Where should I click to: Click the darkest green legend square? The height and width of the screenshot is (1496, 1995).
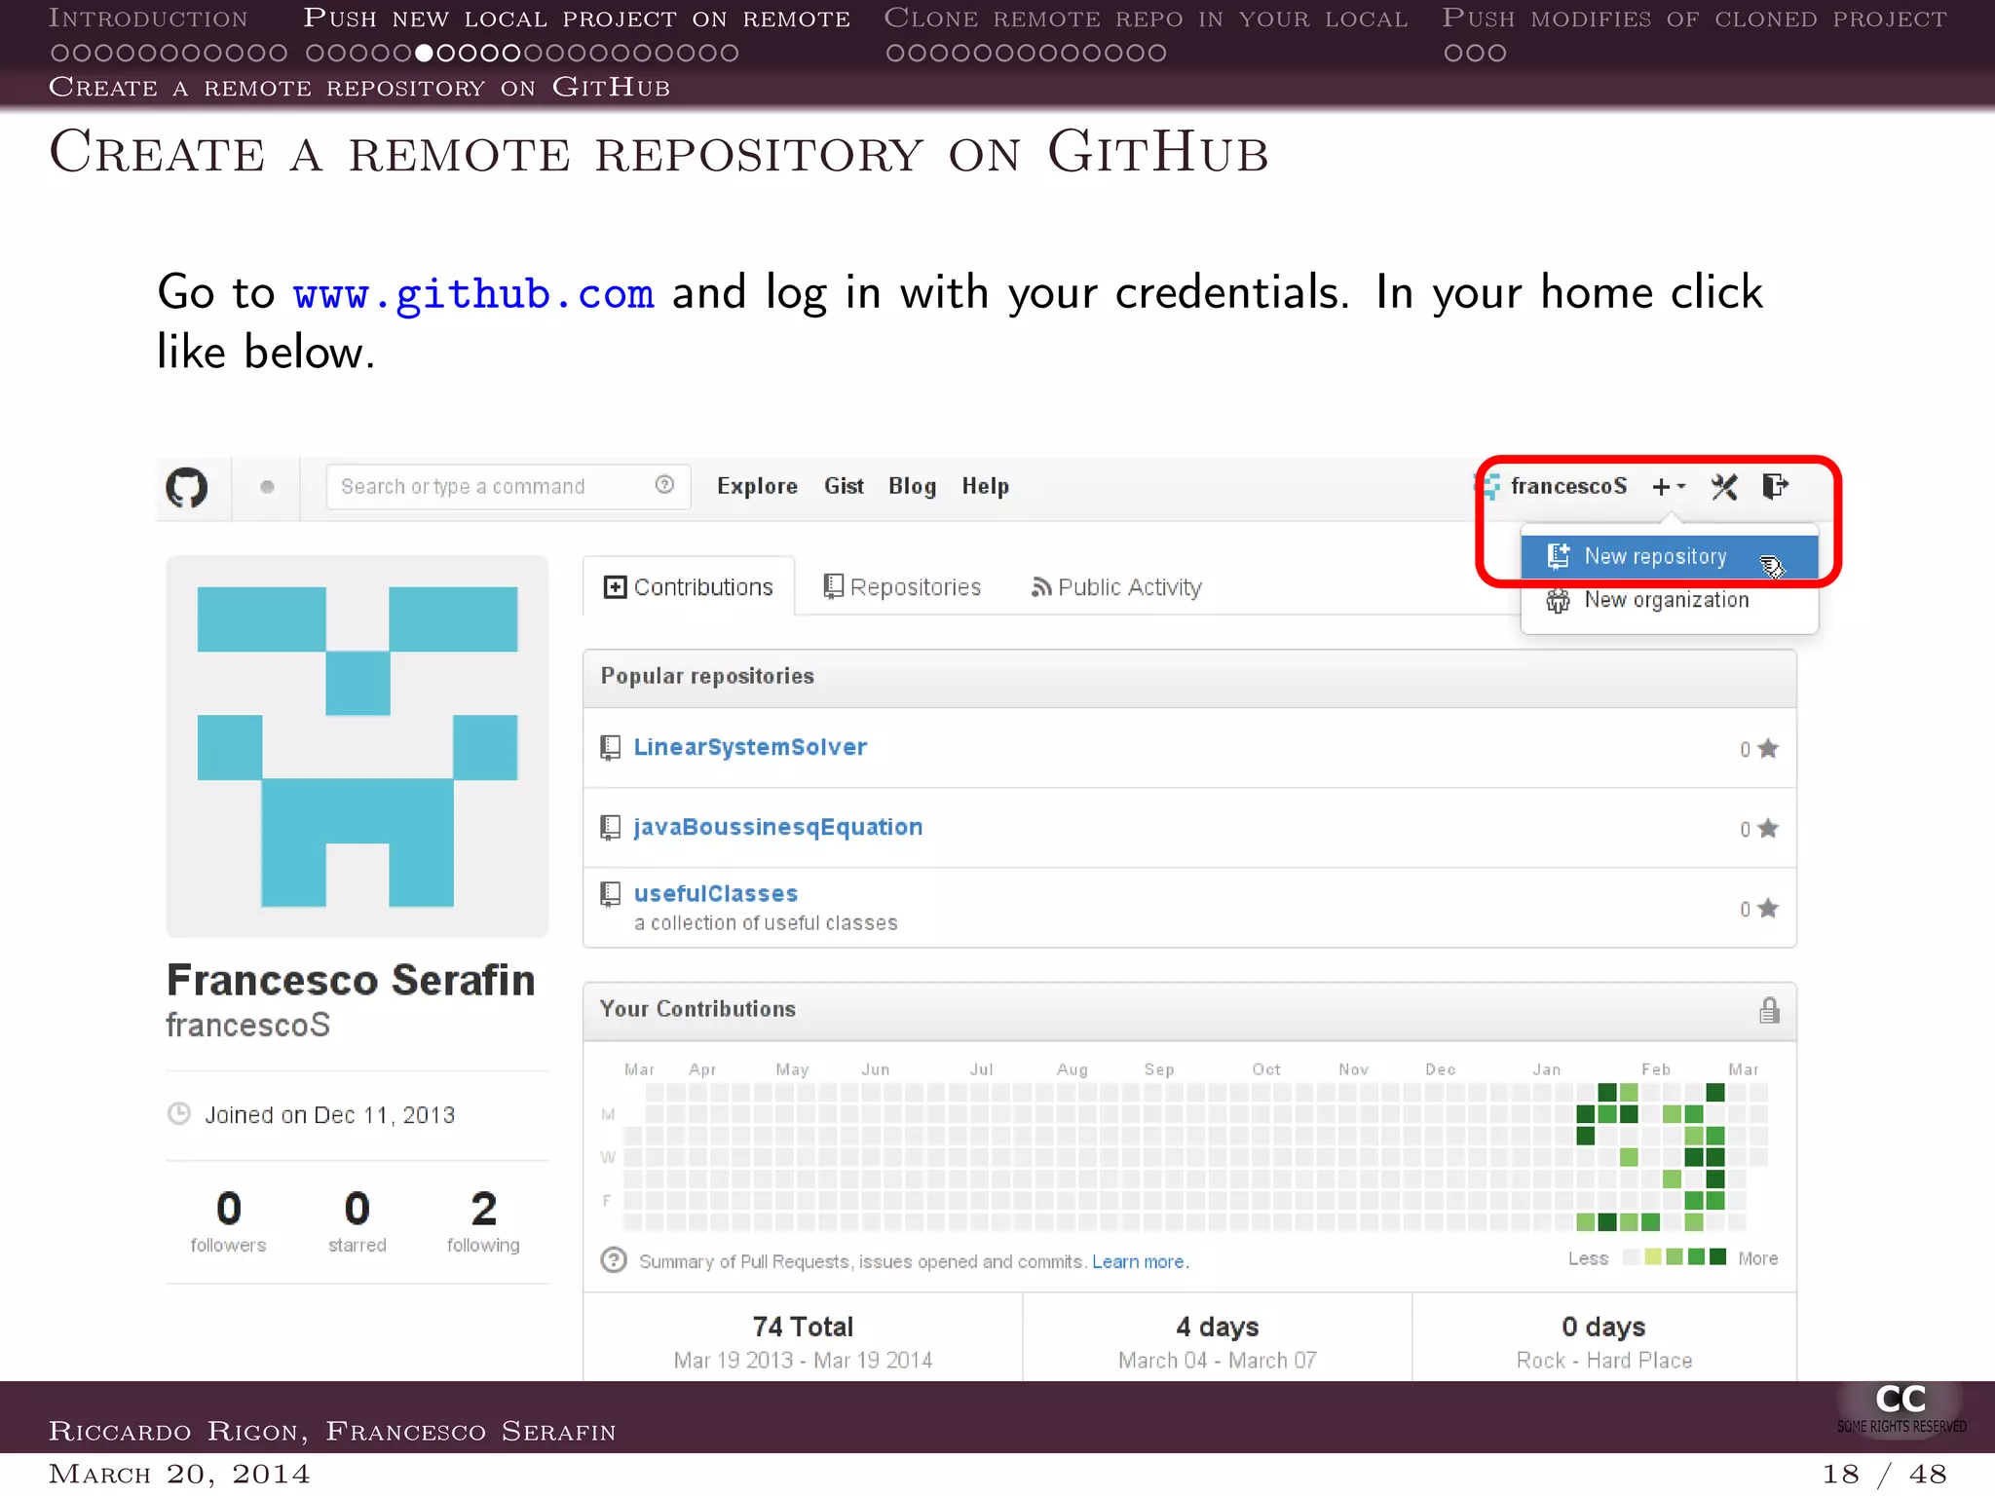[1717, 1257]
